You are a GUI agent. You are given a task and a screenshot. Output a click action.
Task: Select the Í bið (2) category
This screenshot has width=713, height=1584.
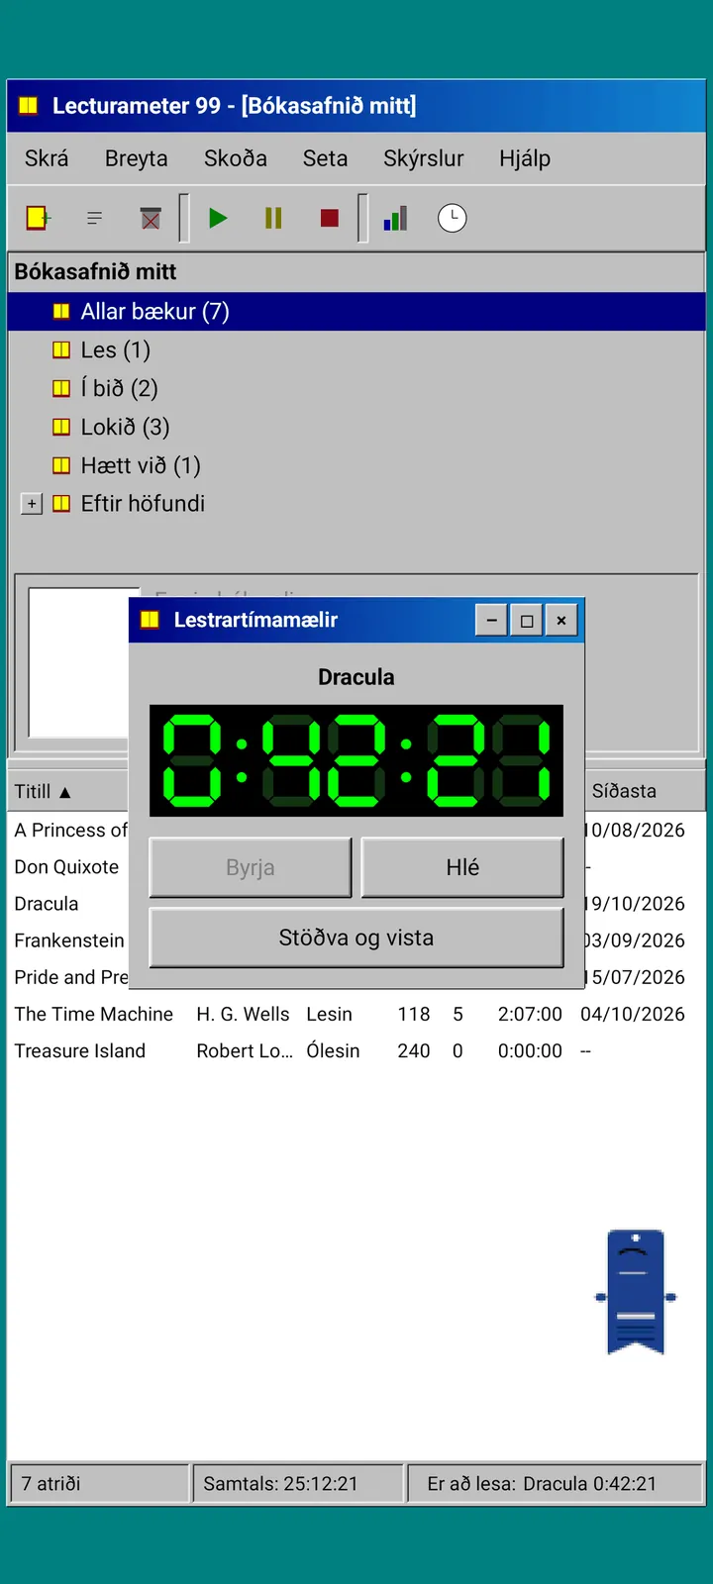pyautogui.click(x=119, y=388)
